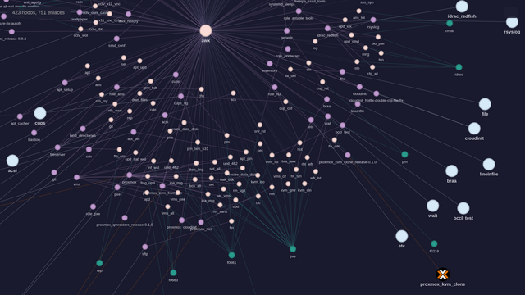Viewport: 525px width, 295px height.
Task: Select the cloudinit_hotfix-double-cfg-file-fix node
Action: [376, 93]
